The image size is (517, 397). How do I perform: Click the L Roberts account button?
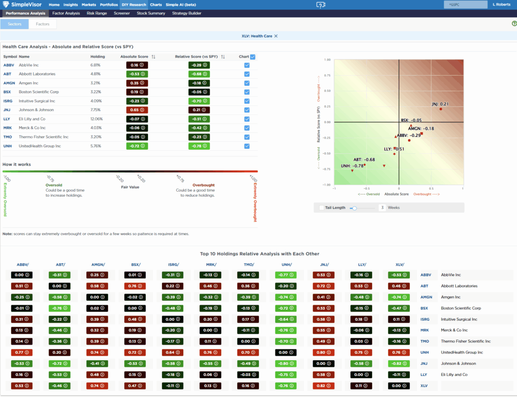click(501, 4)
